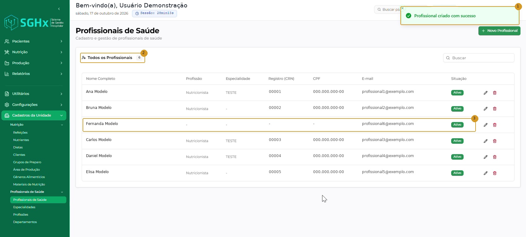Collapse the sidebar with the arrow icon
The width and height of the screenshot is (526, 237).
pos(59,9)
